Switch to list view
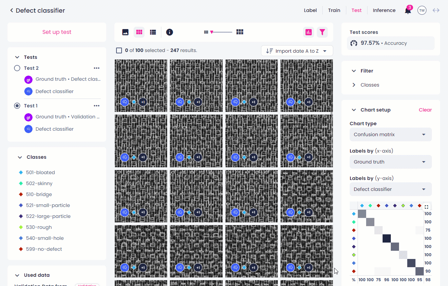This screenshot has height=286, width=448. click(x=153, y=32)
